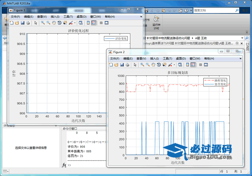Screen dimensions: 252x176
Task: Click Save icon in Figure 1 toolbar
Action: (x=23, y=23)
